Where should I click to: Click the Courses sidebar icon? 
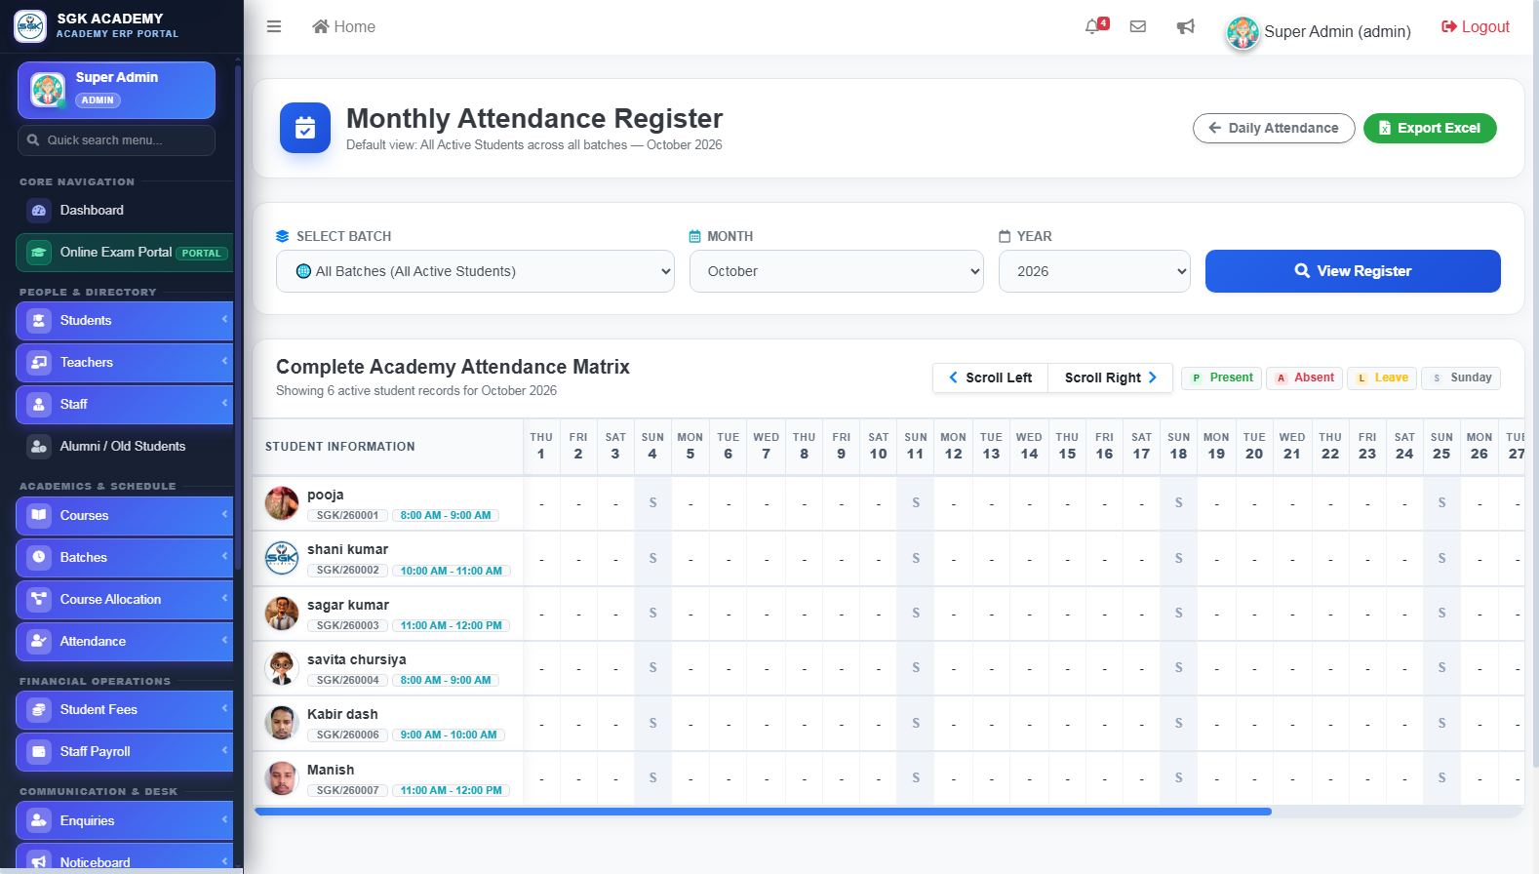(39, 515)
